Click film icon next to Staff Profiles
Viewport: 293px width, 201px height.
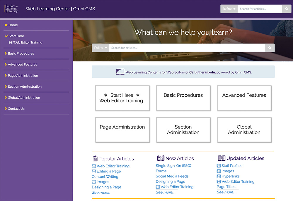(x=219, y=166)
